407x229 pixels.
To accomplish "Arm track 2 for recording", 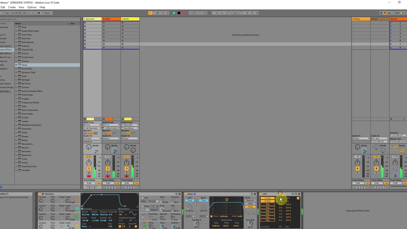I will 107,176.
